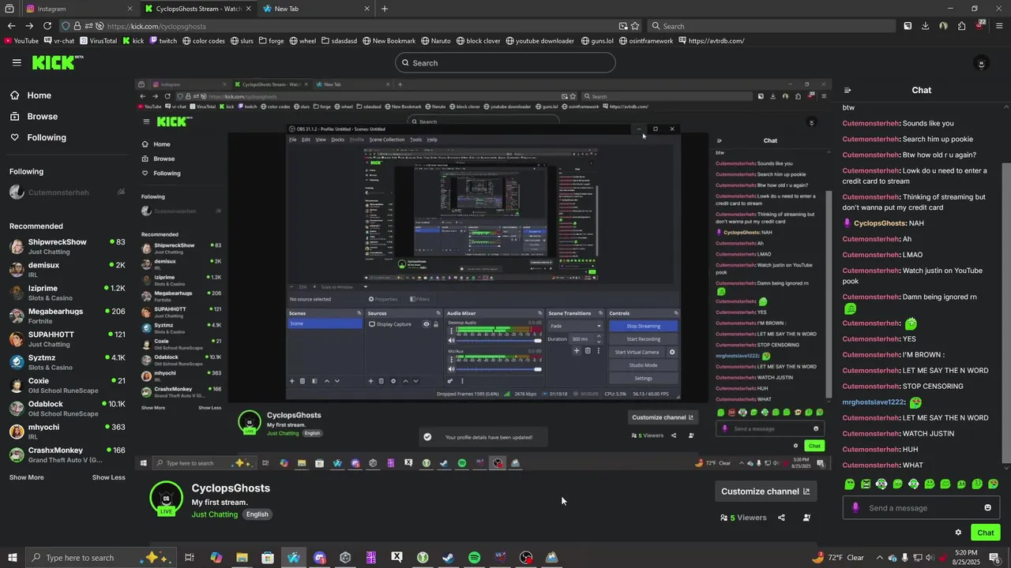This screenshot has width=1011, height=568.
Task: Show hidden system tray icons
Action: (881, 558)
